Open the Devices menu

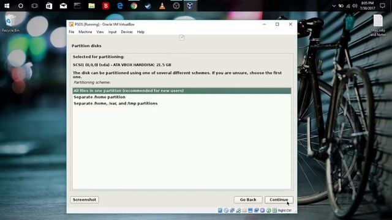[127, 32]
